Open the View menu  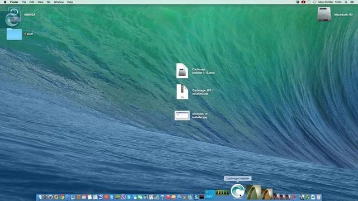point(40,2)
